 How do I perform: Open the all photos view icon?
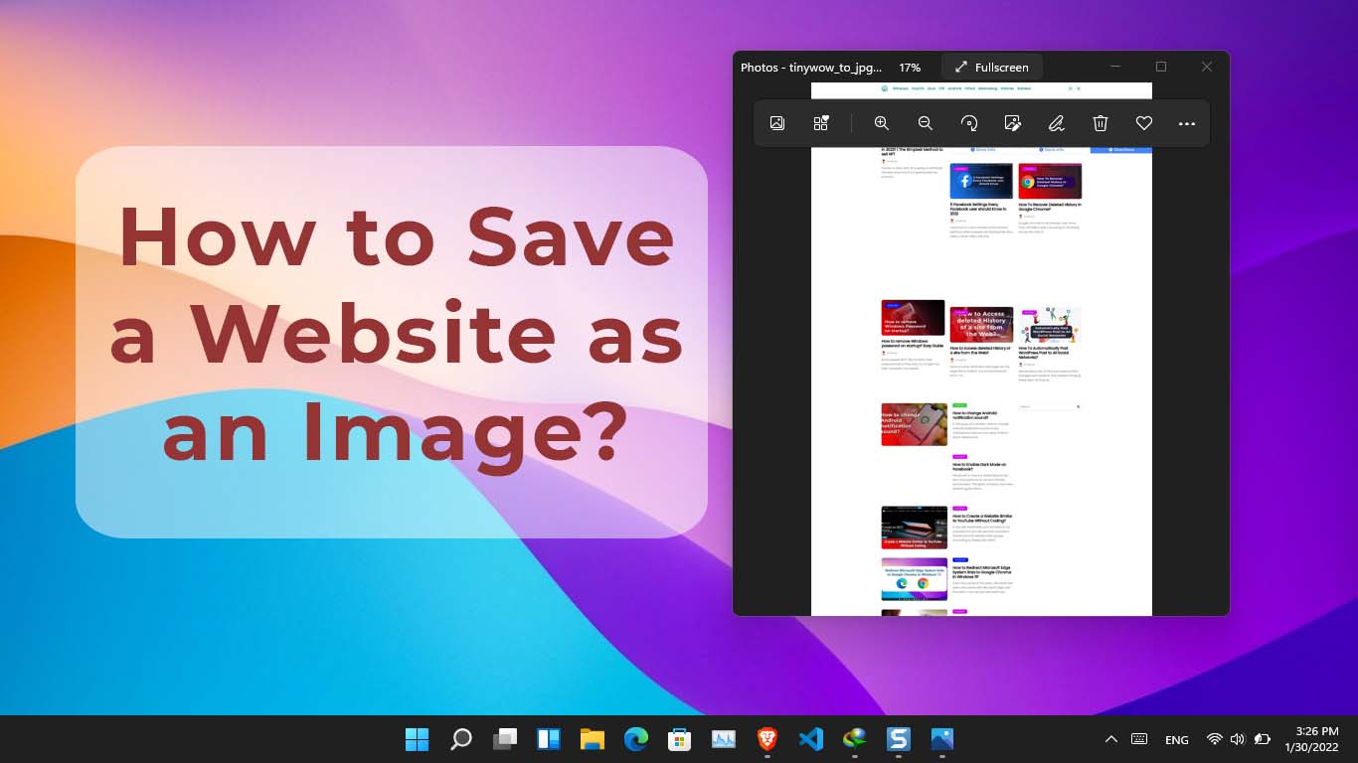(777, 123)
